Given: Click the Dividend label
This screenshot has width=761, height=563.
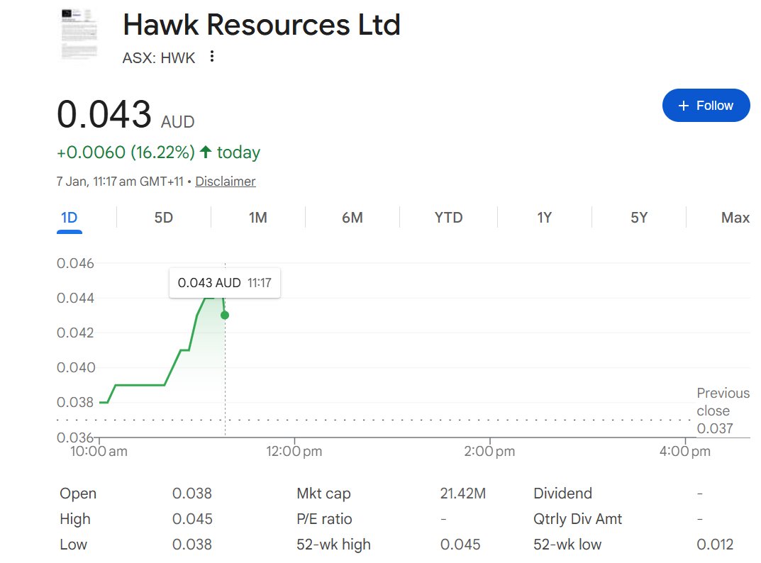Looking at the screenshot, I should coord(562,494).
